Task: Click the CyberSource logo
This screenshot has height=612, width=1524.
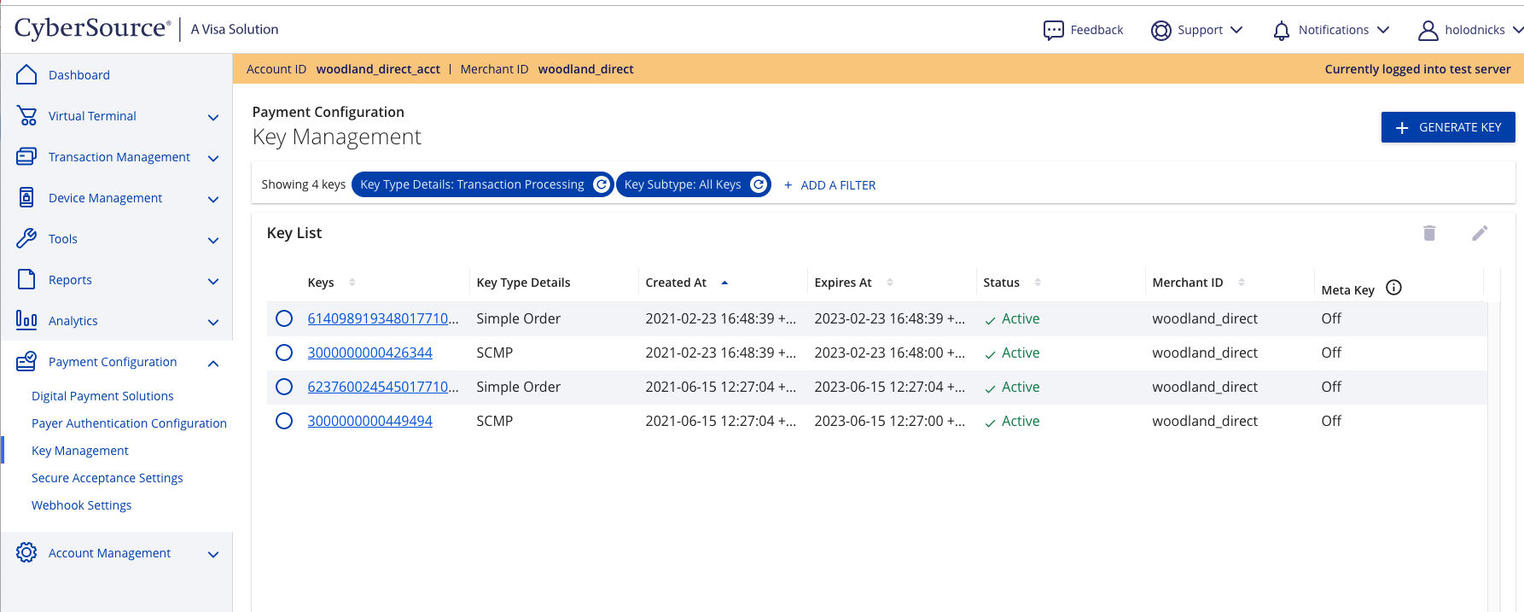Action: pyautogui.click(x=93, y=28)
